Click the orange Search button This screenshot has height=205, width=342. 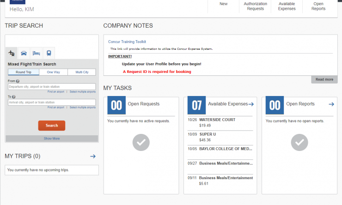click(52, 126)
